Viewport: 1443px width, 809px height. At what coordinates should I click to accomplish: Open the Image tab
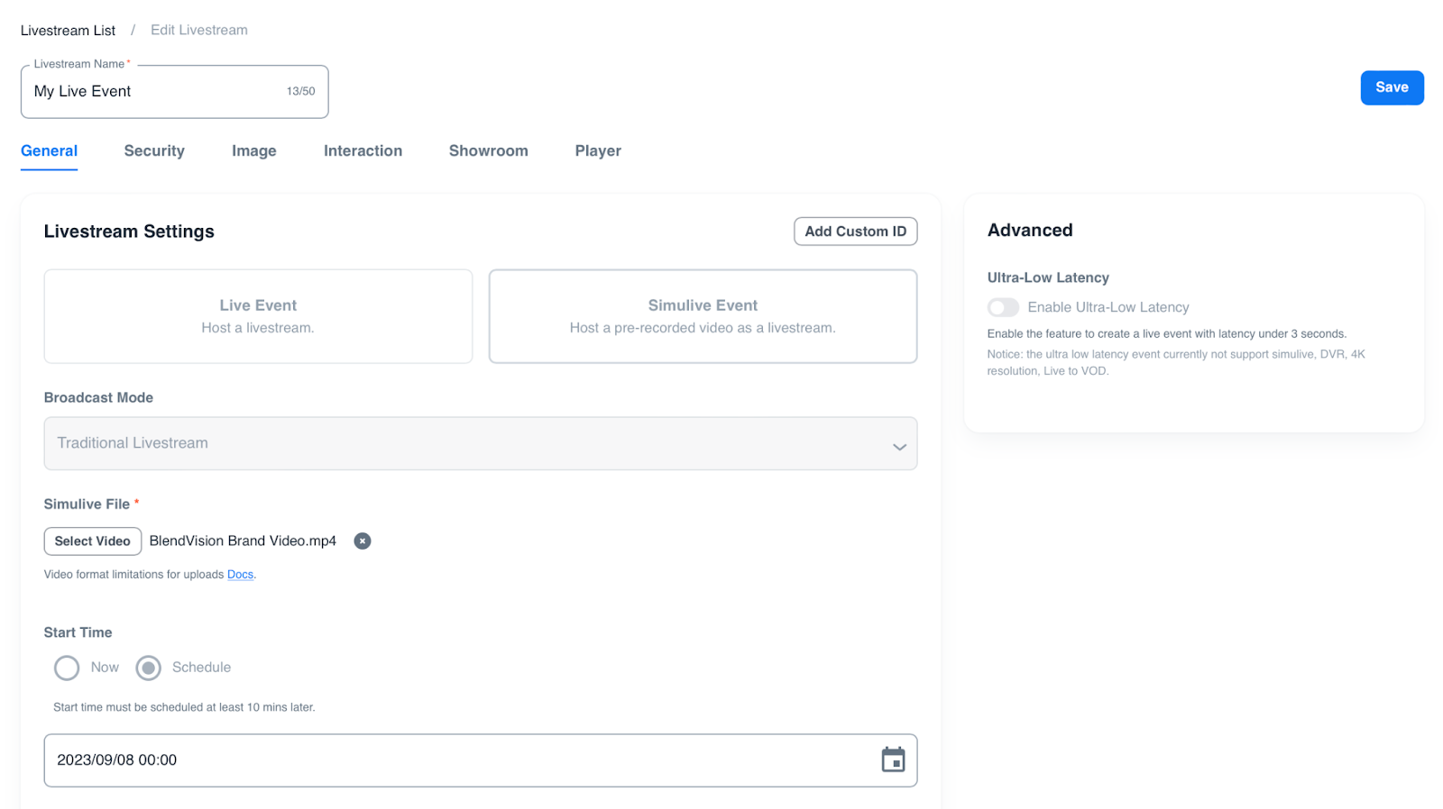pyautogui.click(x=253, y=150)
